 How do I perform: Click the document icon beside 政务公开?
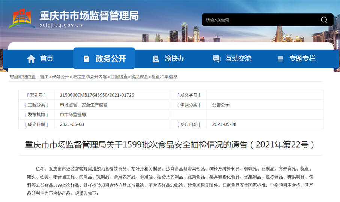coord(86,59)
